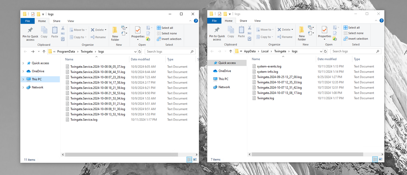Click Invert selection in AppData logs window
The width and height of the screenshot is (407, 175).
(356, 39)
